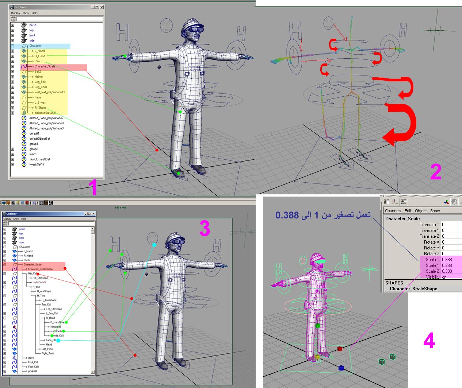Expand the group3 set in top Outliner
Image resolution: width=462 pixels, height=388 pixels.
[x=12, y=149]
